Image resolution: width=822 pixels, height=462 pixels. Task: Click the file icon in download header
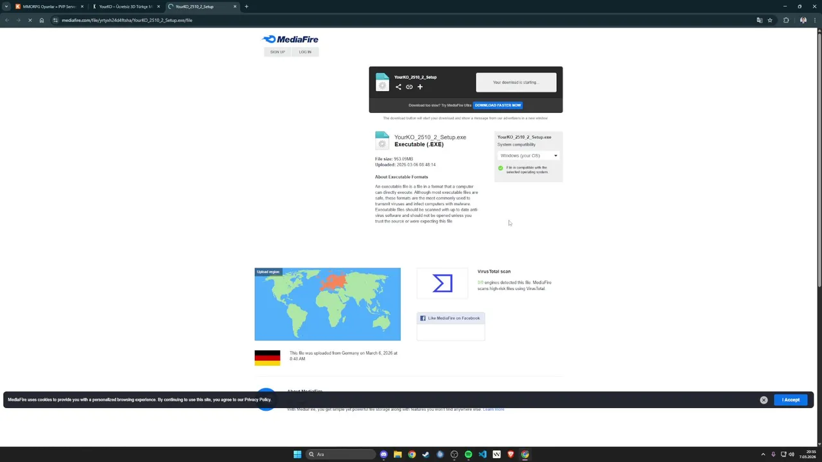(x=382, y=82)
